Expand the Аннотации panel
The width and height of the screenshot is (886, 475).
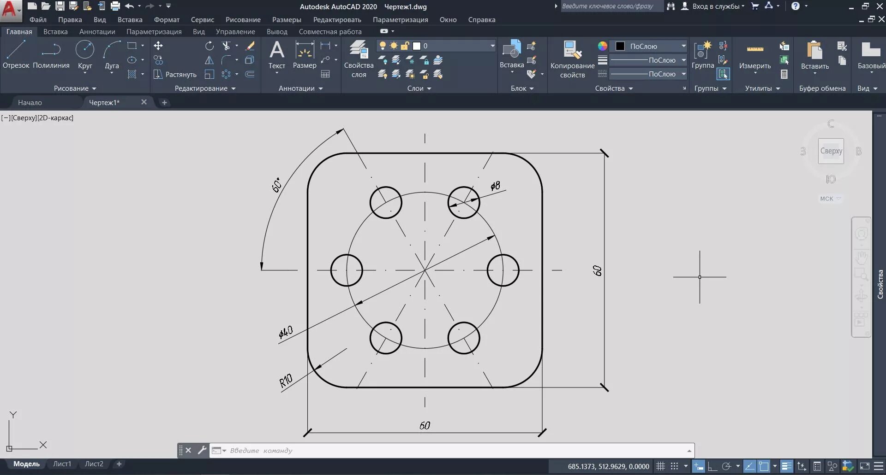coord(300,88)
